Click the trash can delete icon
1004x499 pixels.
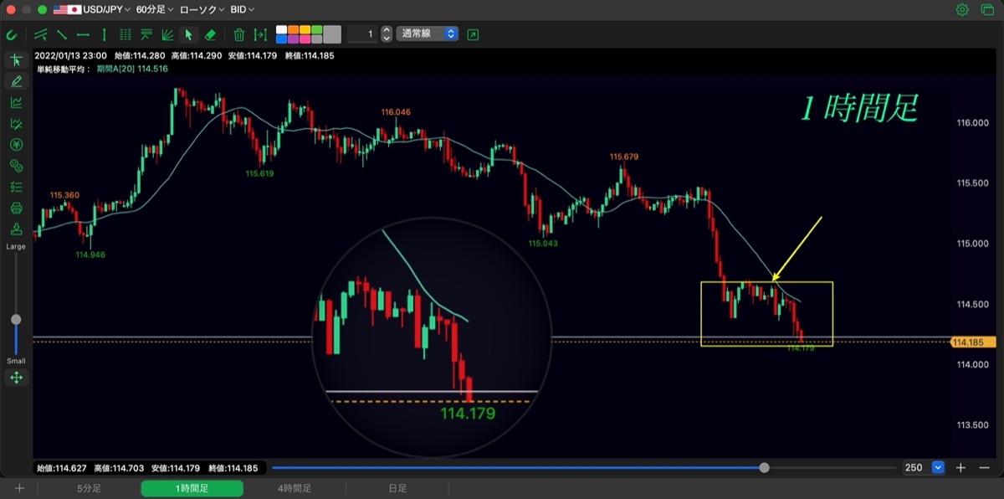tap(239, 34)
